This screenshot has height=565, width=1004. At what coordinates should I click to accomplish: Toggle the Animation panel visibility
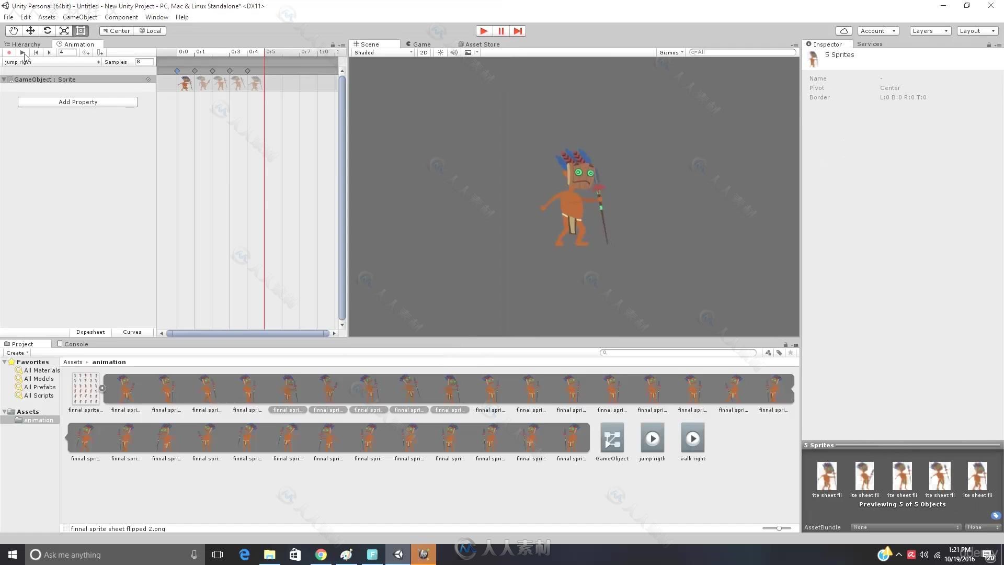pyautogui.click(x=78, y=43)
